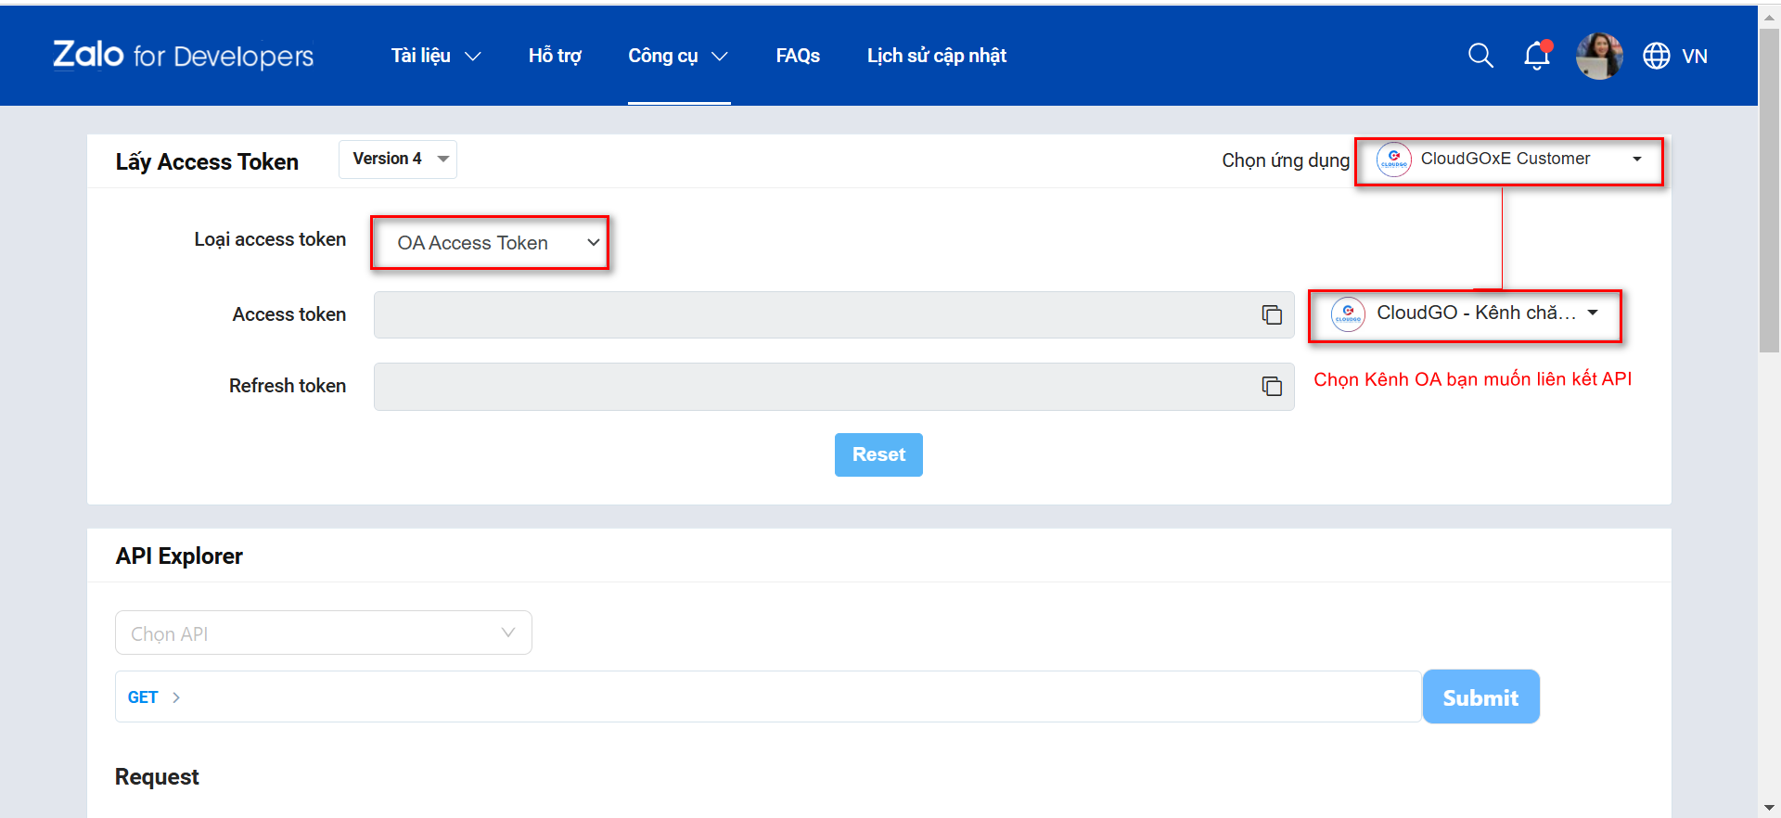Click the Zalo for Developers logo

pyautogui.click(x=183, y=56)
